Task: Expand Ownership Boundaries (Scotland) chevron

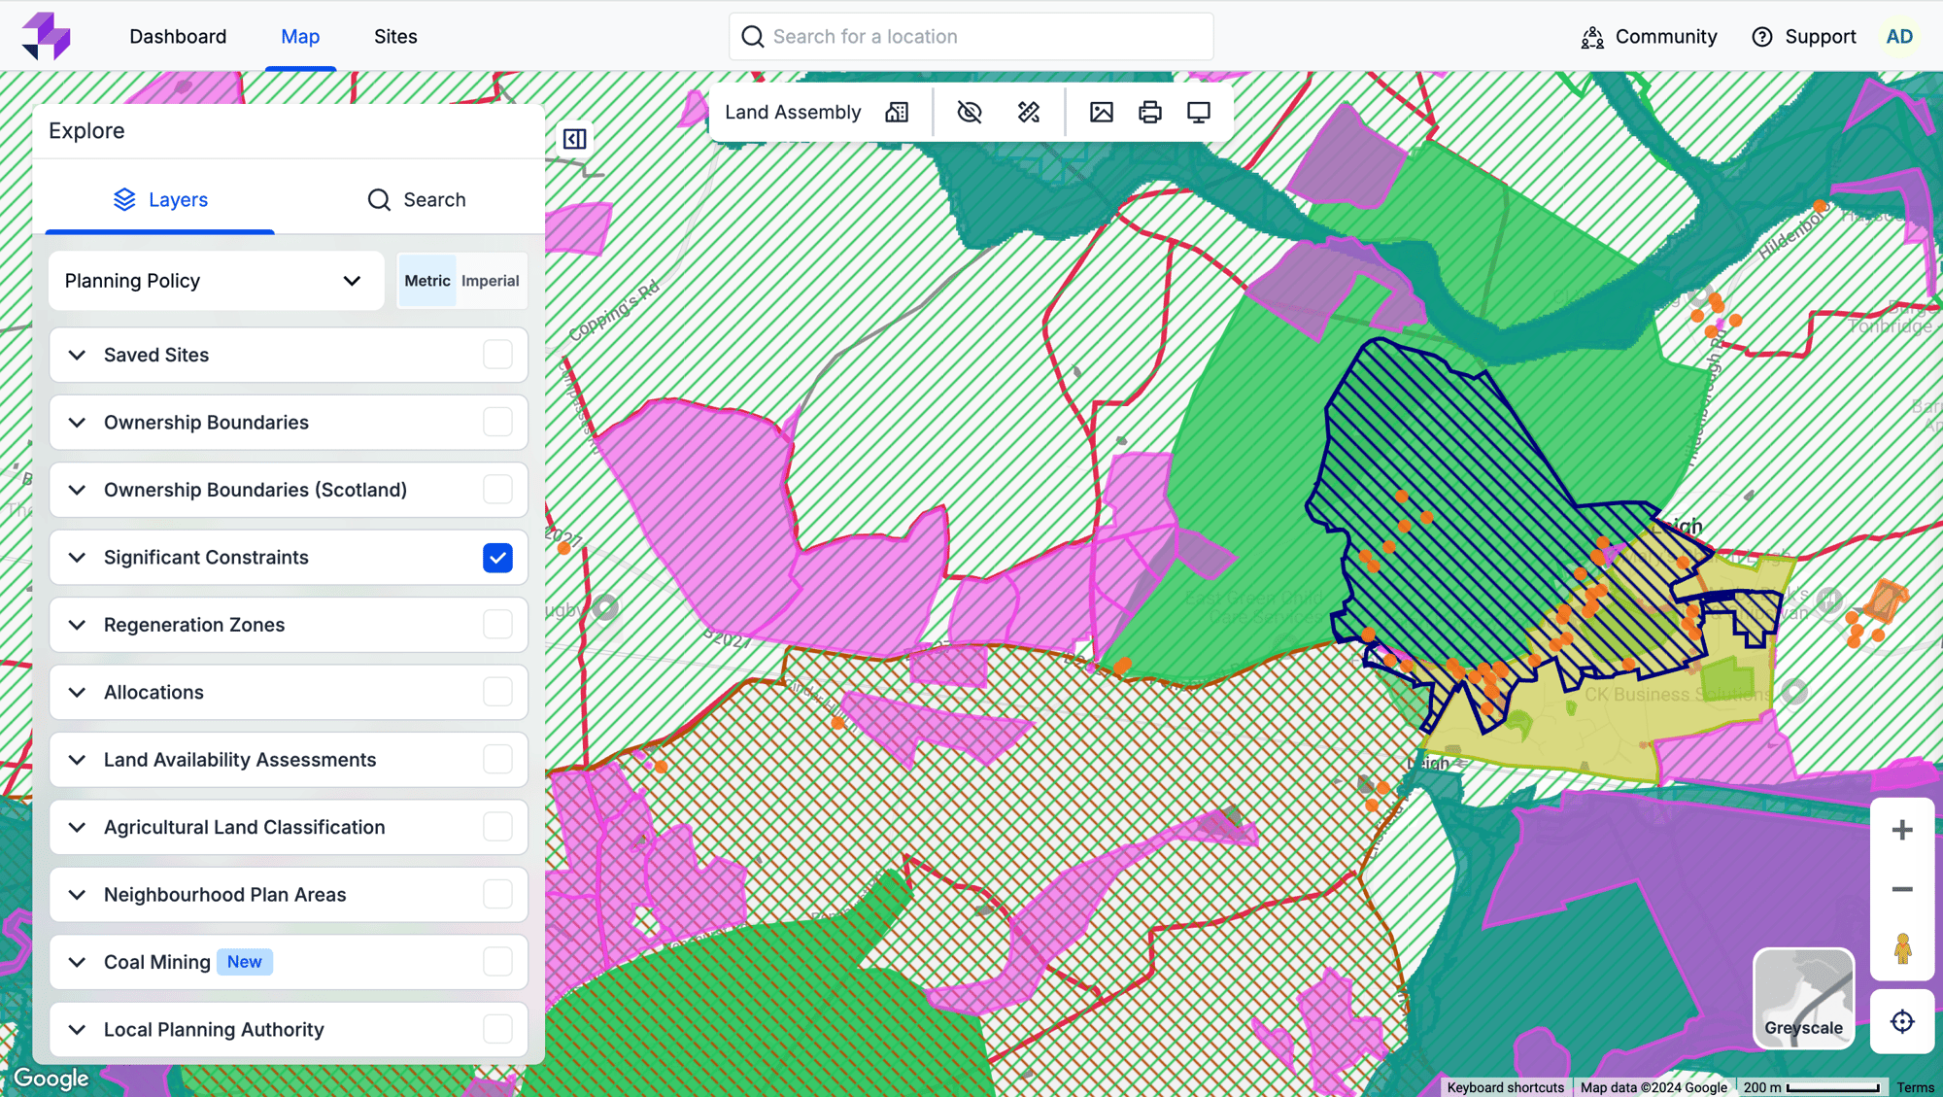Action: pyautogui.click(x=77, y=490)
